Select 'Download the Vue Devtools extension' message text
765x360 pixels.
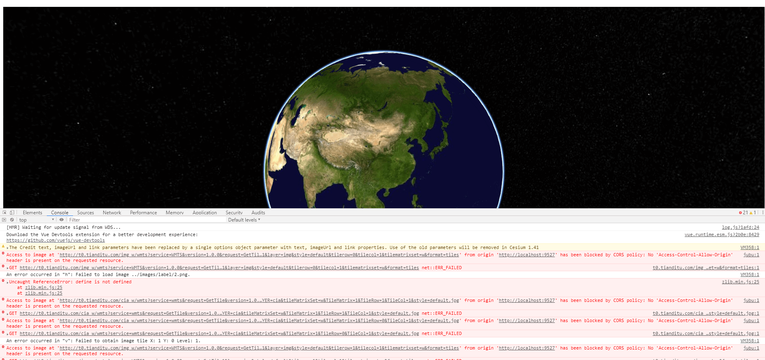[102, 235]
